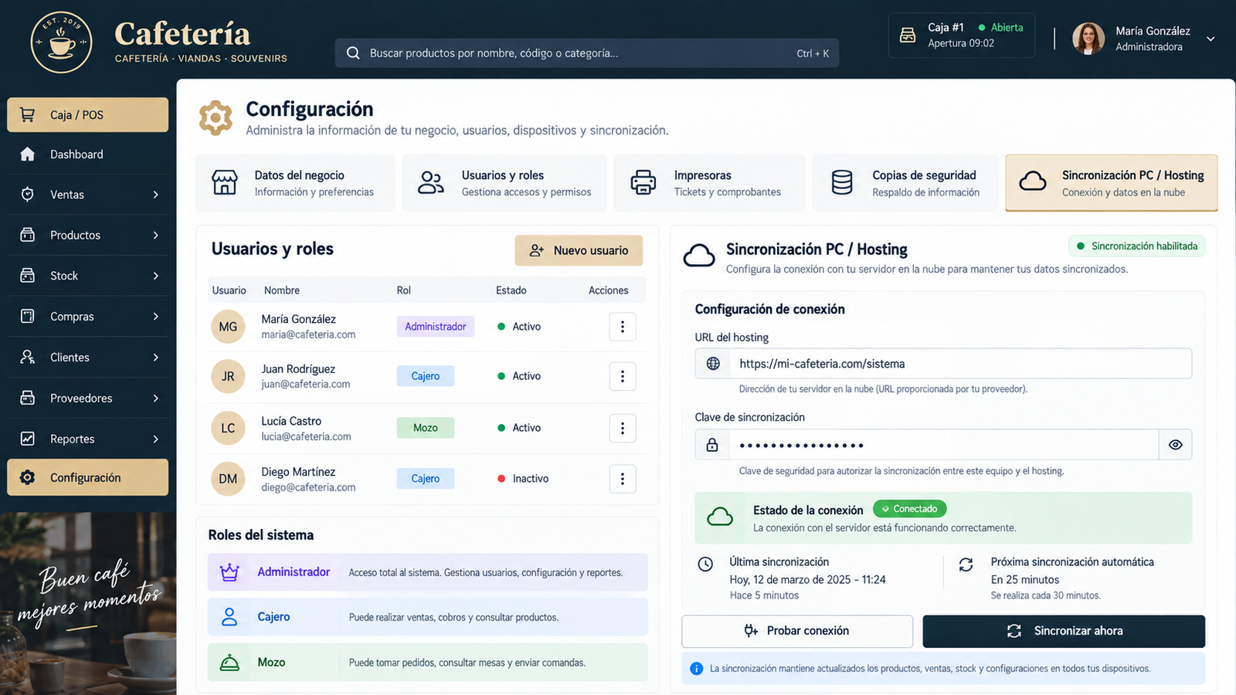
Task: Open the Datos del negocio tab
Action: coord(295,183)
